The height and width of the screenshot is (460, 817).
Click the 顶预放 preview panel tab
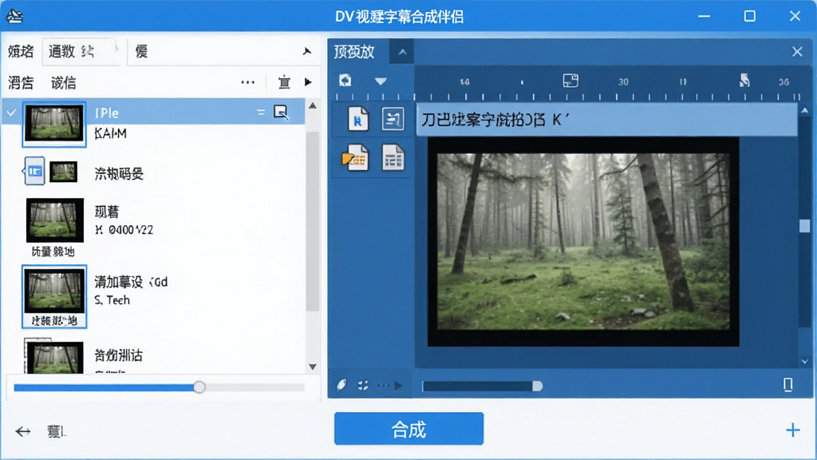click(354, 52)
